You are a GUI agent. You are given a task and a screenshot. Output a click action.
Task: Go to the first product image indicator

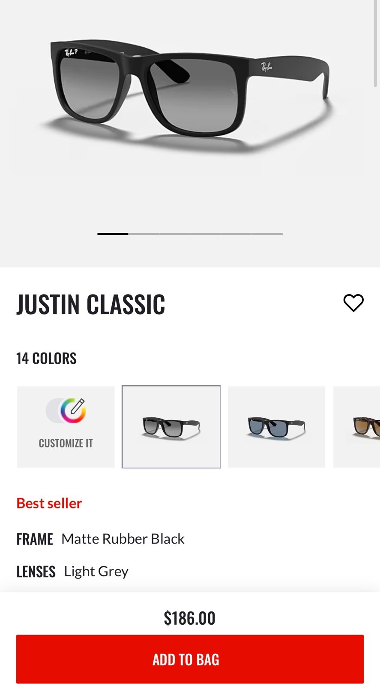tap(113, 234)
